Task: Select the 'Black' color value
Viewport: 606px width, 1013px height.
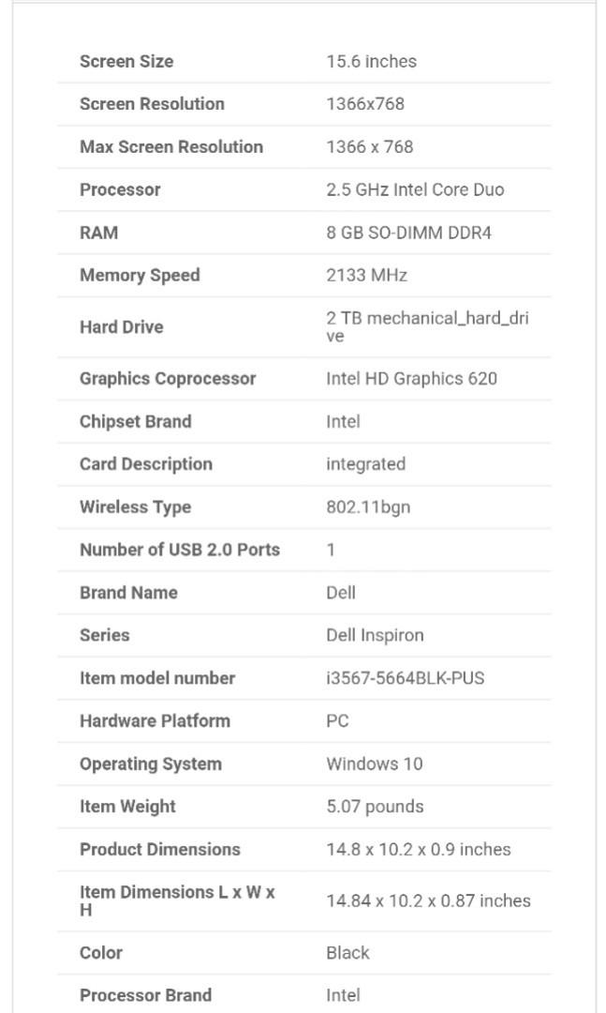Action: pyautogui.click(x=347, y=953)
